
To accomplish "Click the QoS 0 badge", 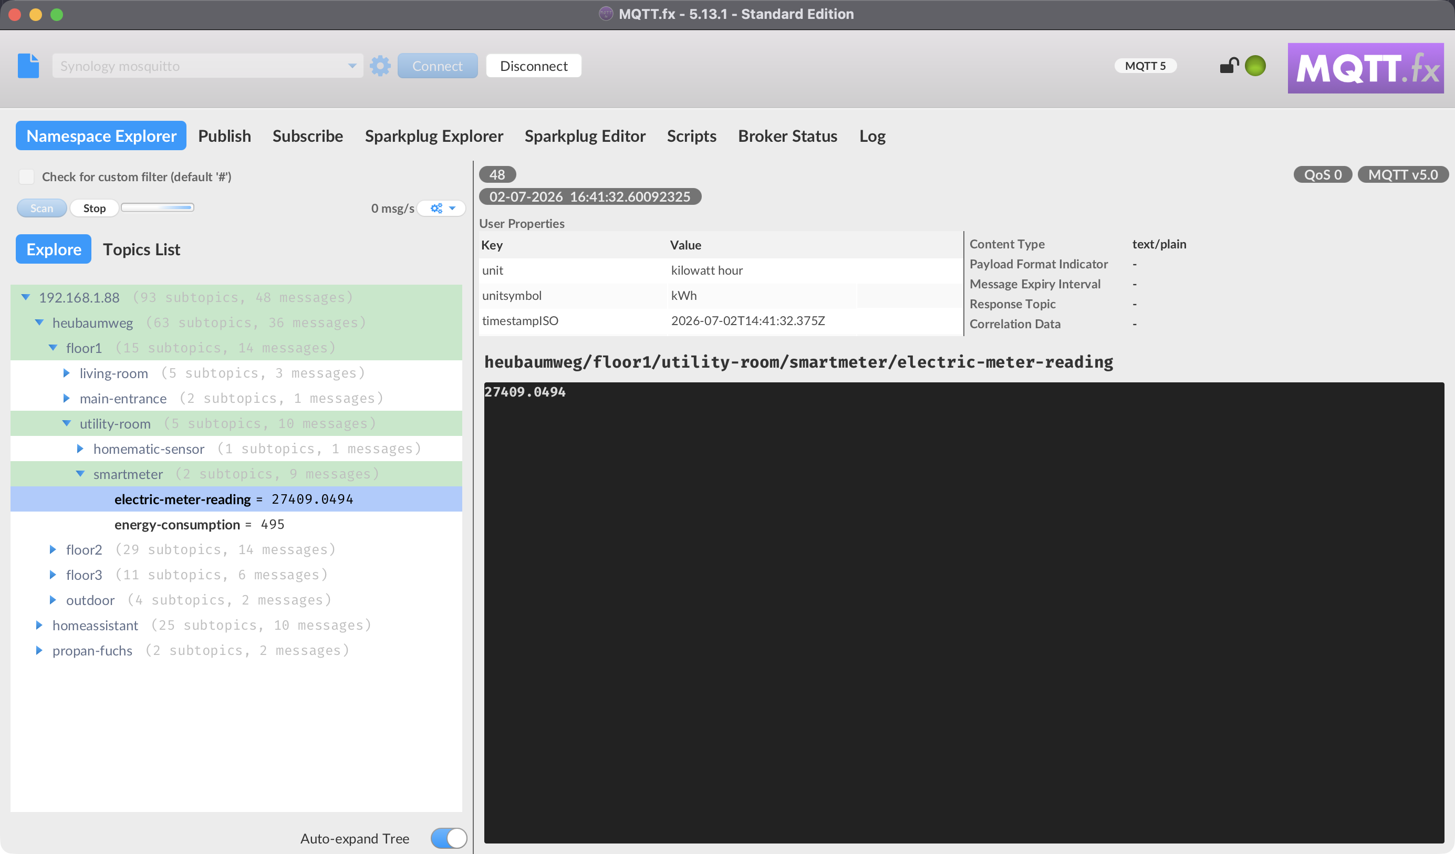I will pyautogui.click(x=1322, y=174).
